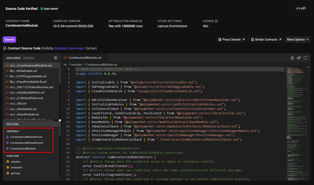This screenshot has width=314, height=185.
Task: Click CombinatorialModule.sol breadcrumb segment
Action: tap(102, 64)
